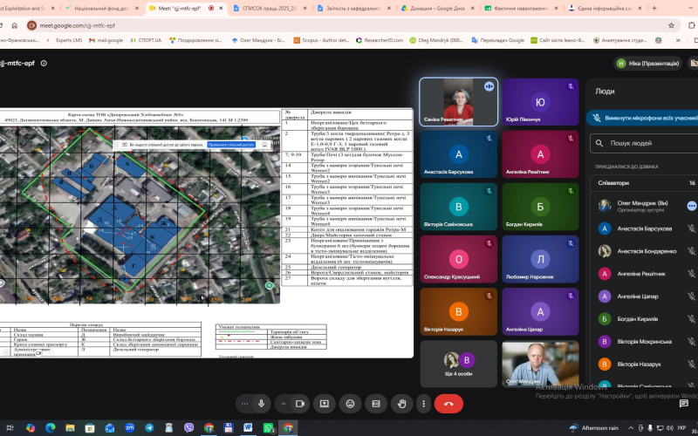Open options on Свіка Решітник video tile
The image size is (698, 436).
point(489,86)
